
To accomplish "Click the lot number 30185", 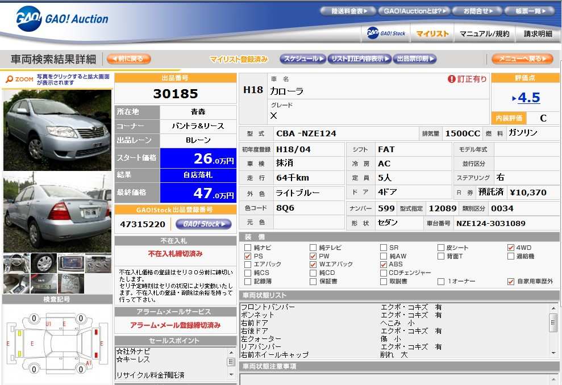I will [x=176, y=94].
